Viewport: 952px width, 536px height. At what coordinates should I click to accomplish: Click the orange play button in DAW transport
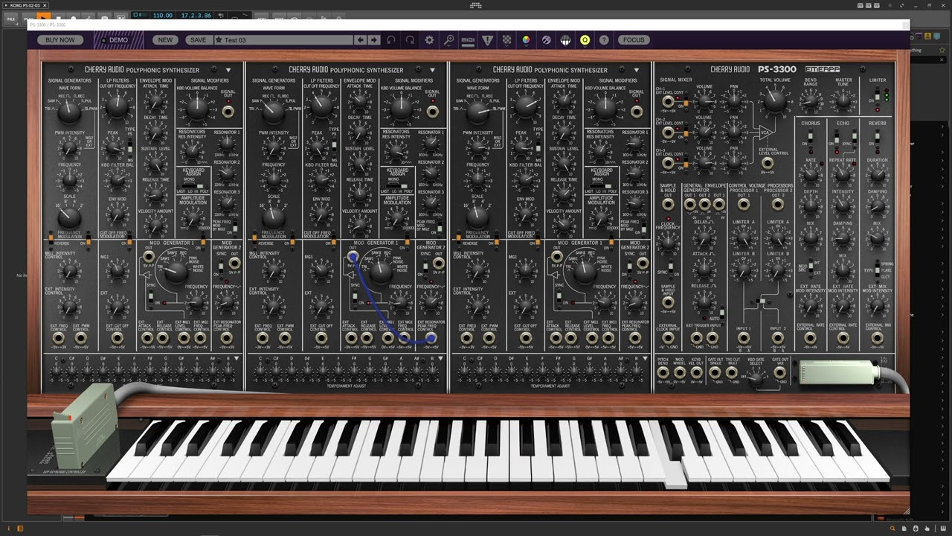(44, 16)
